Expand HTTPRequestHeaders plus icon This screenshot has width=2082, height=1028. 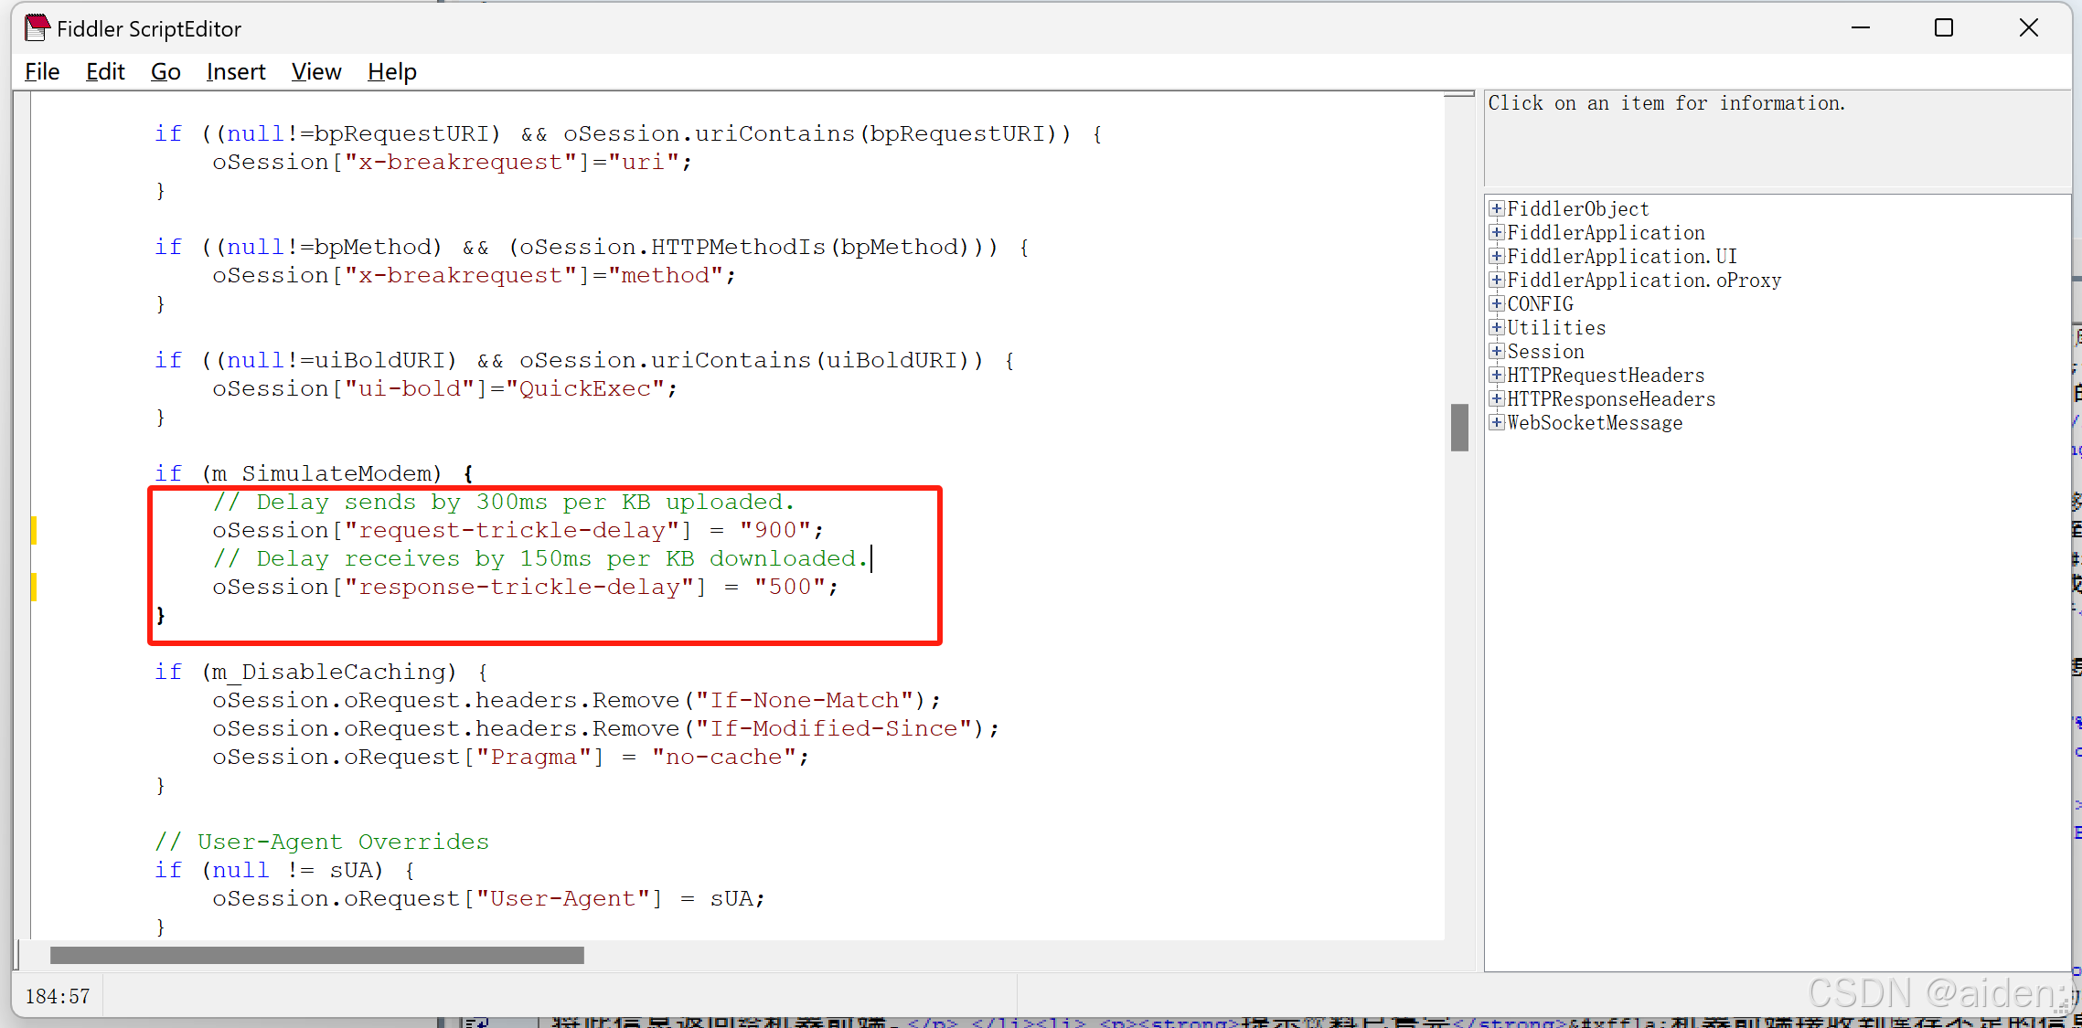click(1496, 376)
